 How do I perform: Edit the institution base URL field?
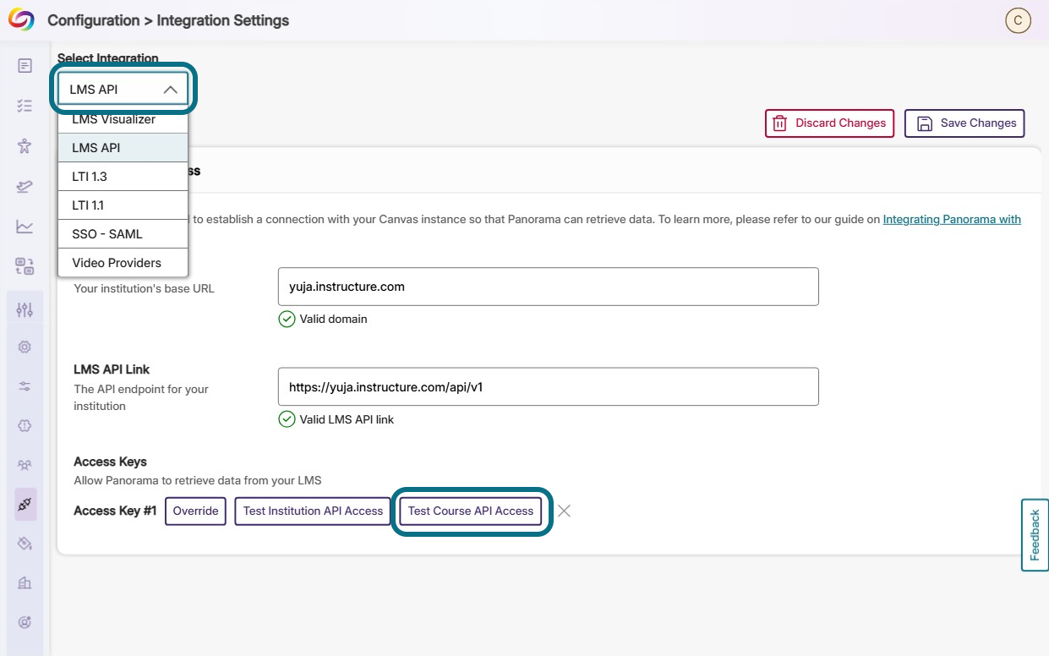coord(548,287)
